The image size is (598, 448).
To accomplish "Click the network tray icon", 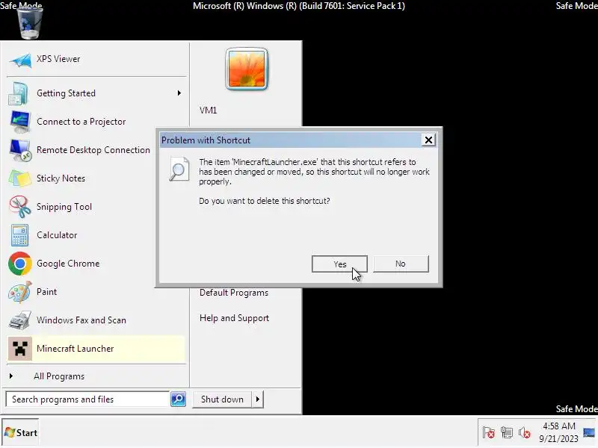I will (507, 433).
